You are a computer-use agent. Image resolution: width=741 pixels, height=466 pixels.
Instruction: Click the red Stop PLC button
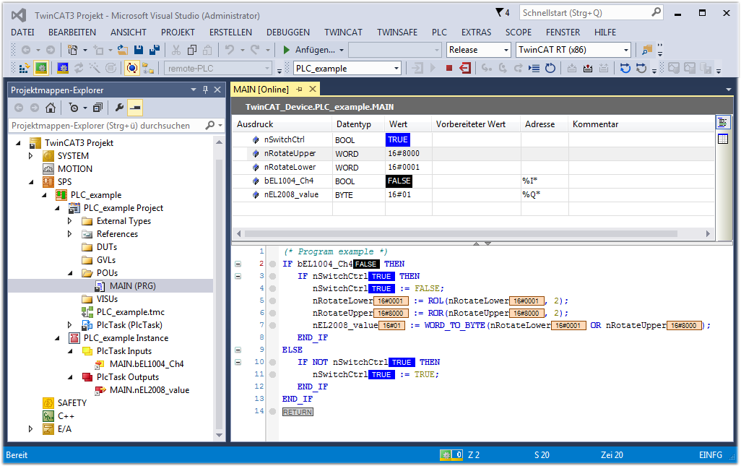point(449,69)
